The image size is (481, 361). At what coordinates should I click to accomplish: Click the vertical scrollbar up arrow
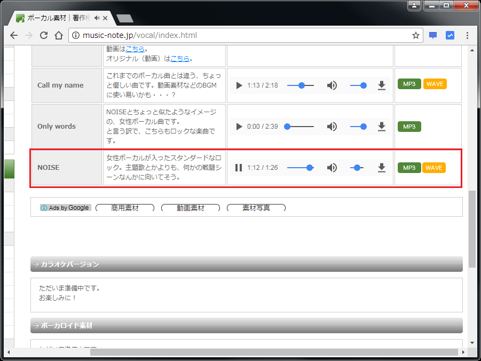pos(472,50)
